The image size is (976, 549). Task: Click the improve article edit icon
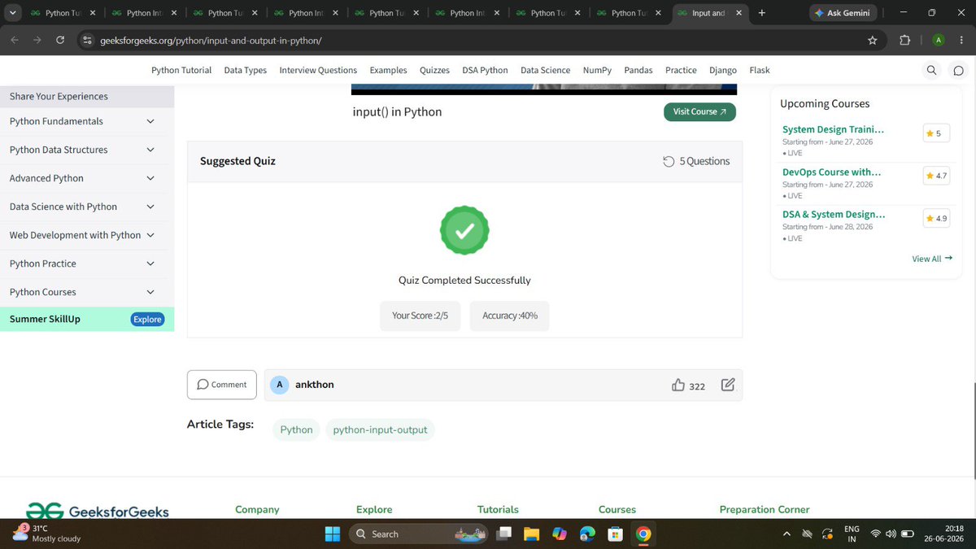point(728,385)
